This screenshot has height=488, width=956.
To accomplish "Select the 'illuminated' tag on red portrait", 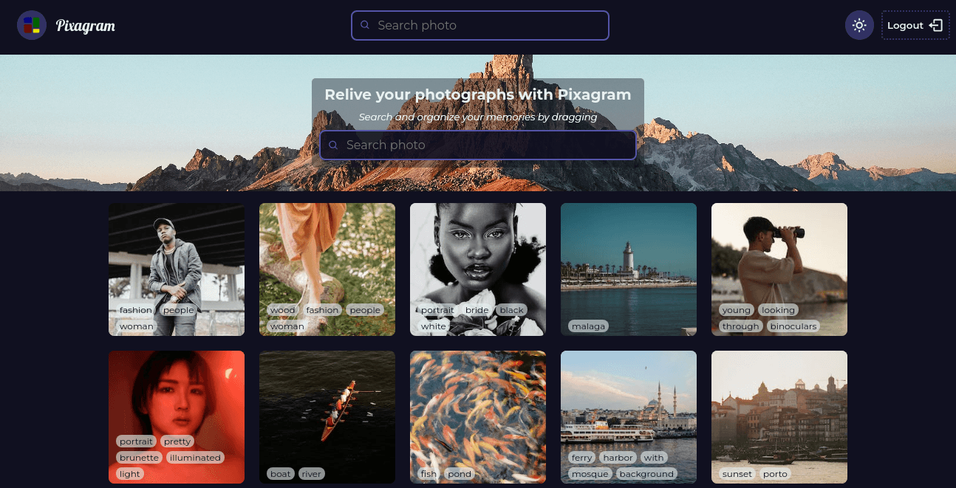I will [x=194, y=458].
